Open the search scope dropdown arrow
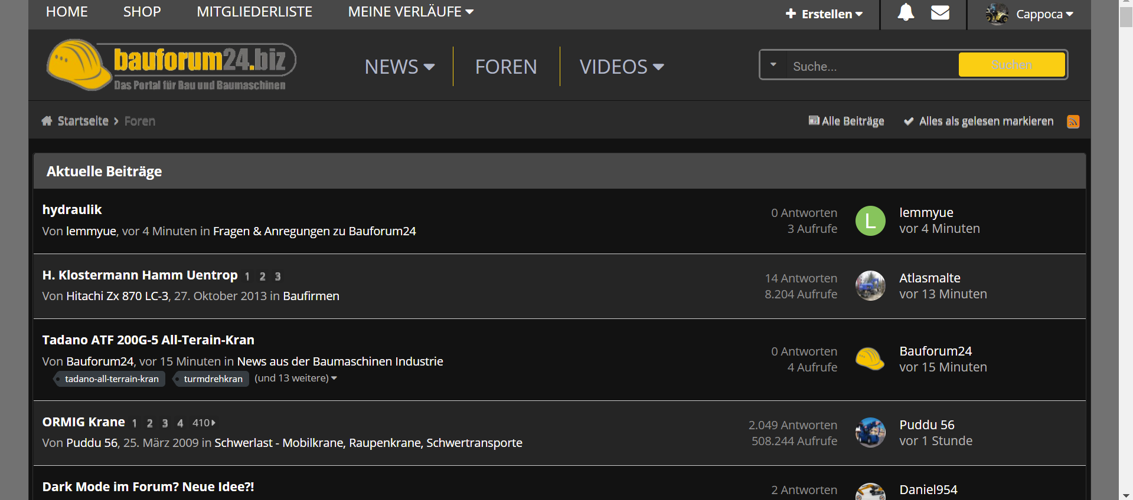 click(x=773, y=65)
